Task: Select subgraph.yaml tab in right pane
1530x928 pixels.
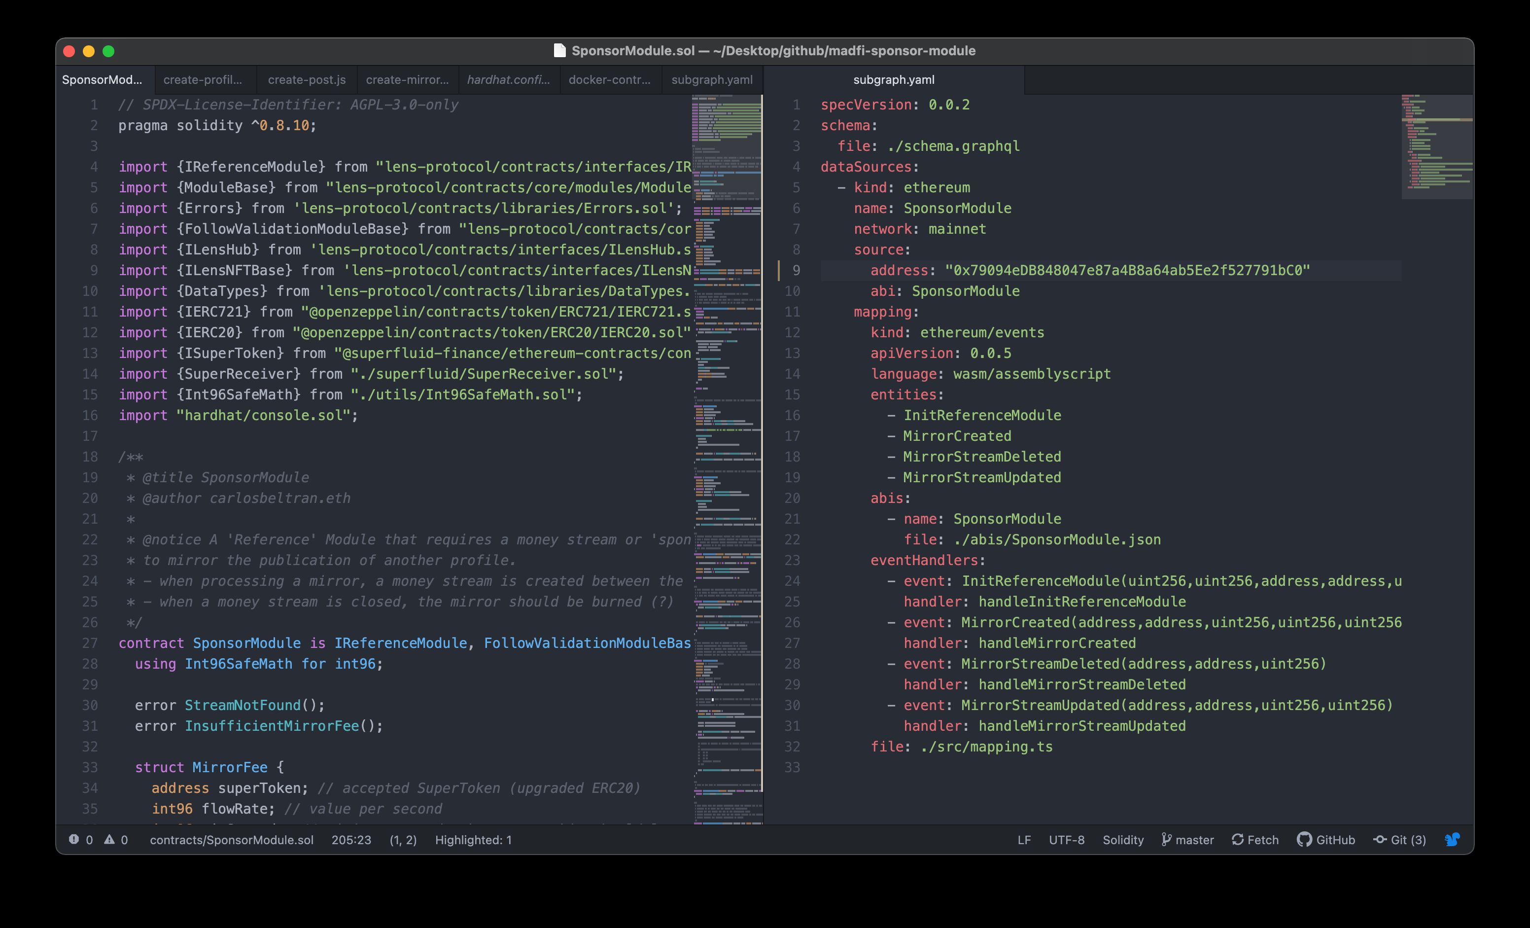Action: (894, 79)
